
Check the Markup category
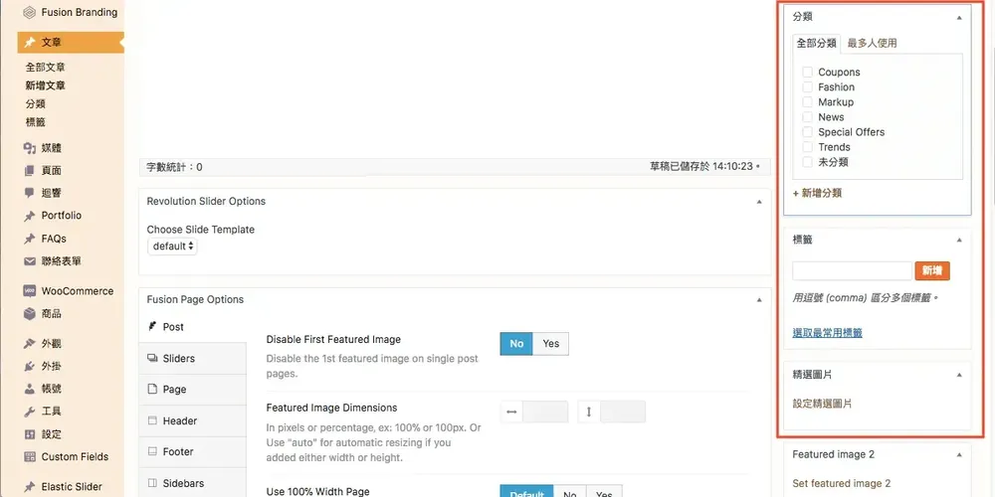808,102
